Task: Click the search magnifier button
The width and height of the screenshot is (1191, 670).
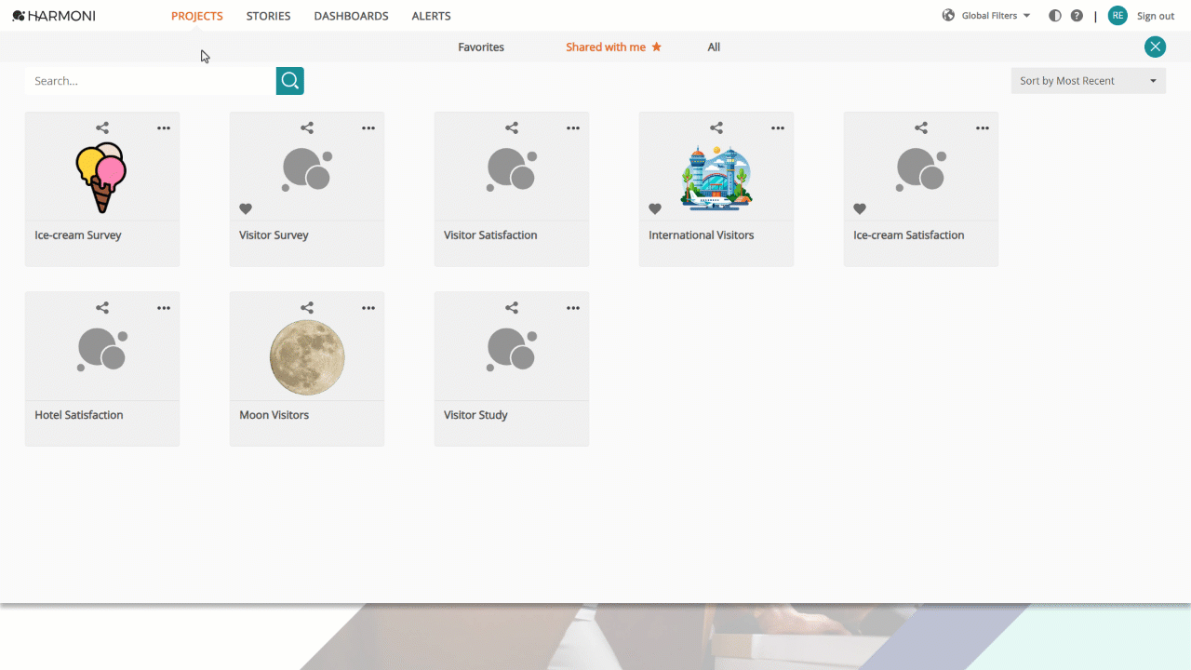Action: pos(290,81)
